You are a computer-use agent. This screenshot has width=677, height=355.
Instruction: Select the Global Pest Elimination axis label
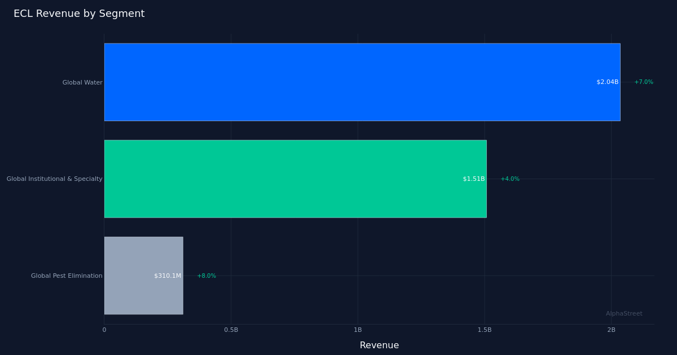point(67,276)
